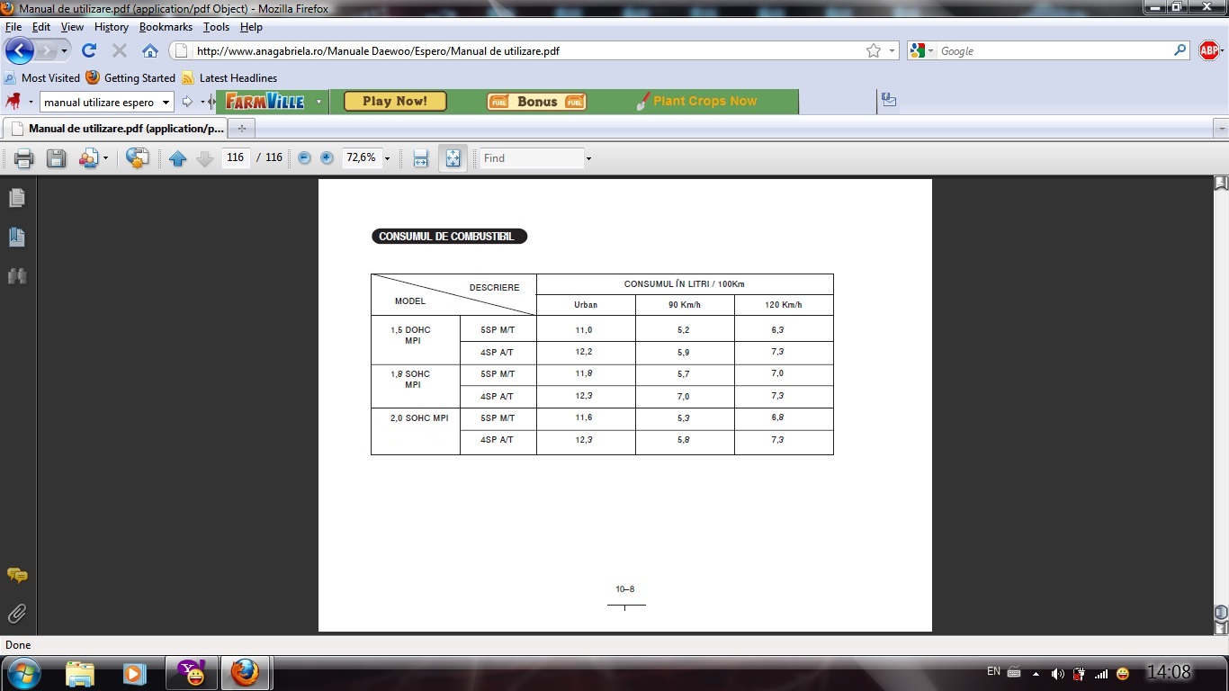Screen dimensions: 1229x691
Task: Expand the zoom percentage dropdown
Action: [x=387, y=158]
